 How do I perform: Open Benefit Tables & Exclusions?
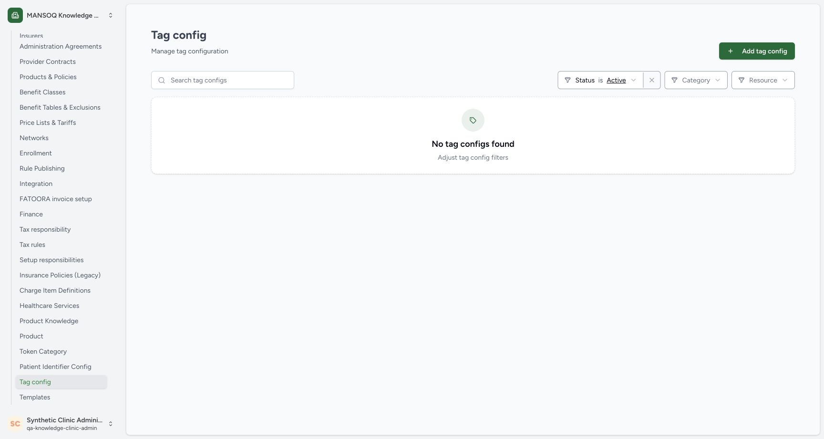point(60,107)
